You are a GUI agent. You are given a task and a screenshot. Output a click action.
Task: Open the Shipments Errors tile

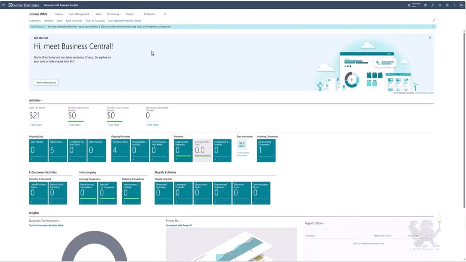click(242, 193)
